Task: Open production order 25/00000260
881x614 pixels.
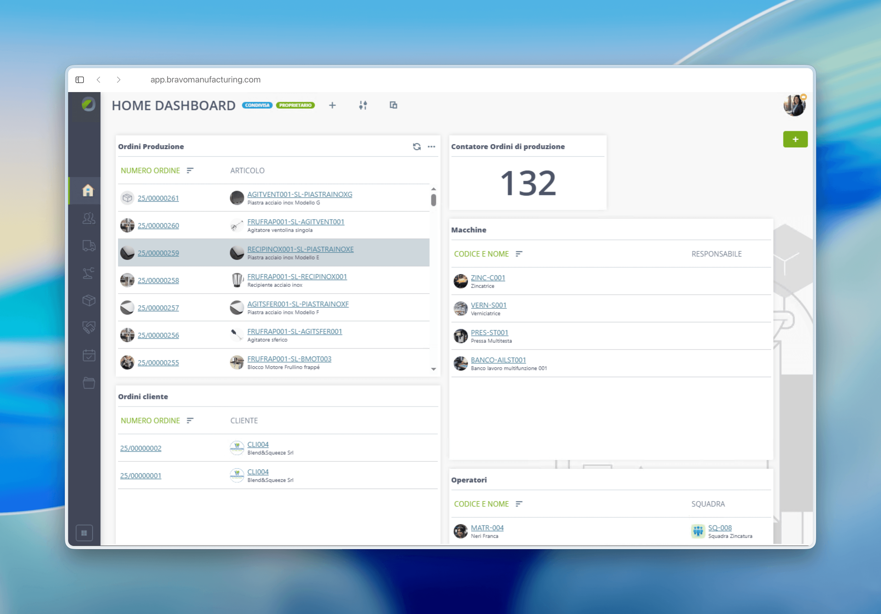Action: 158,226
